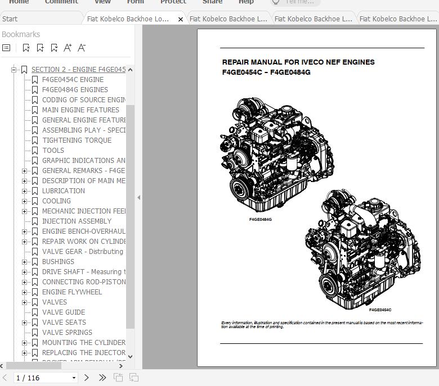
Task: Go to the next page arrow
Action: tap(87, 378)
